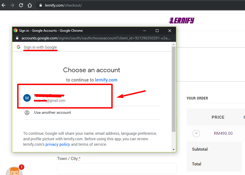This screenshot has width=245, height=175.
Task: Click the Lernify logo
Action: 181,21
